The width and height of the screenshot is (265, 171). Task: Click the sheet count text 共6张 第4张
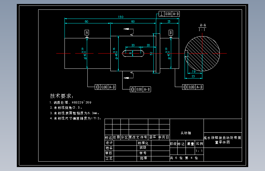(184, 158)
